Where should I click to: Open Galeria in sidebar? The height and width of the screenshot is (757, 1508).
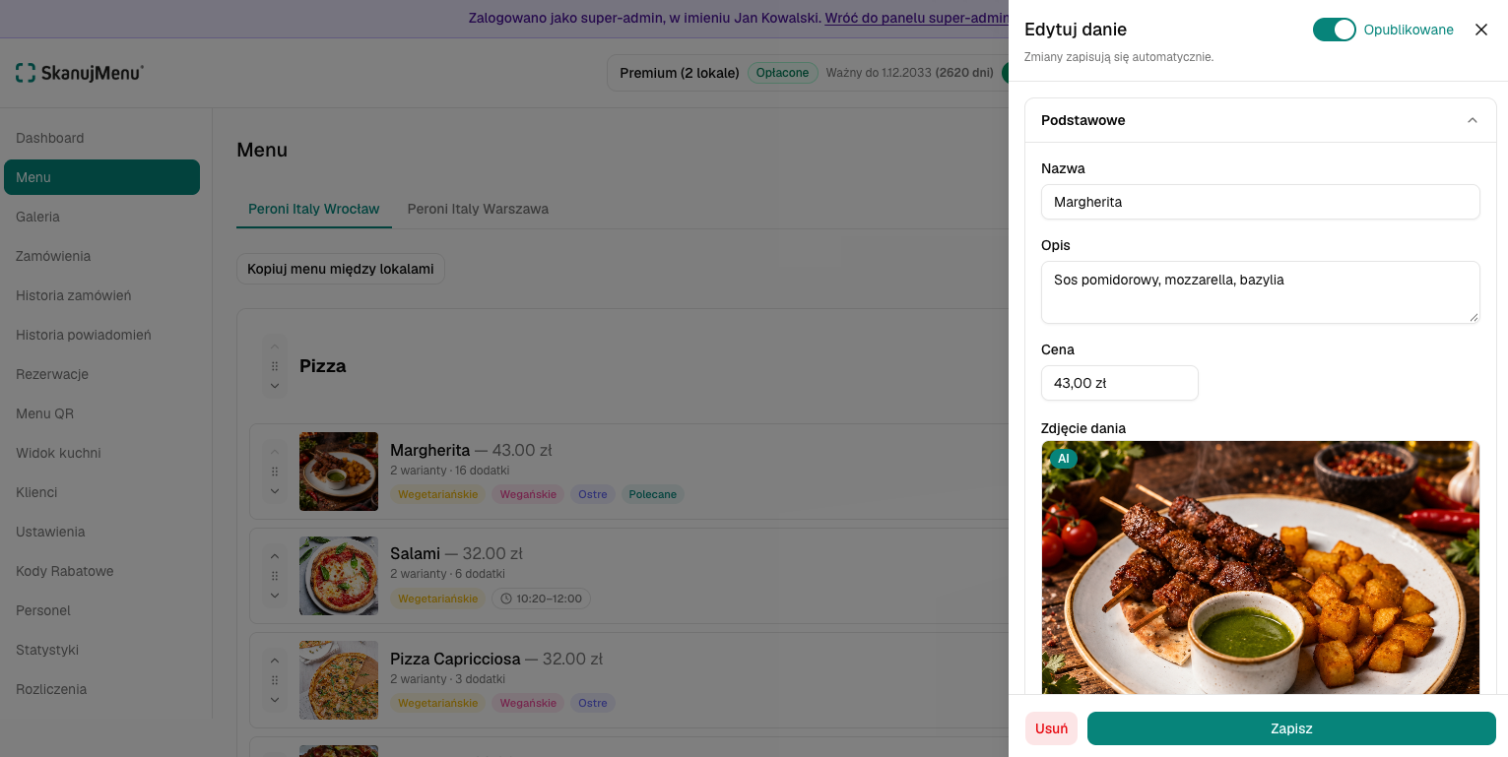coord(101,217)
